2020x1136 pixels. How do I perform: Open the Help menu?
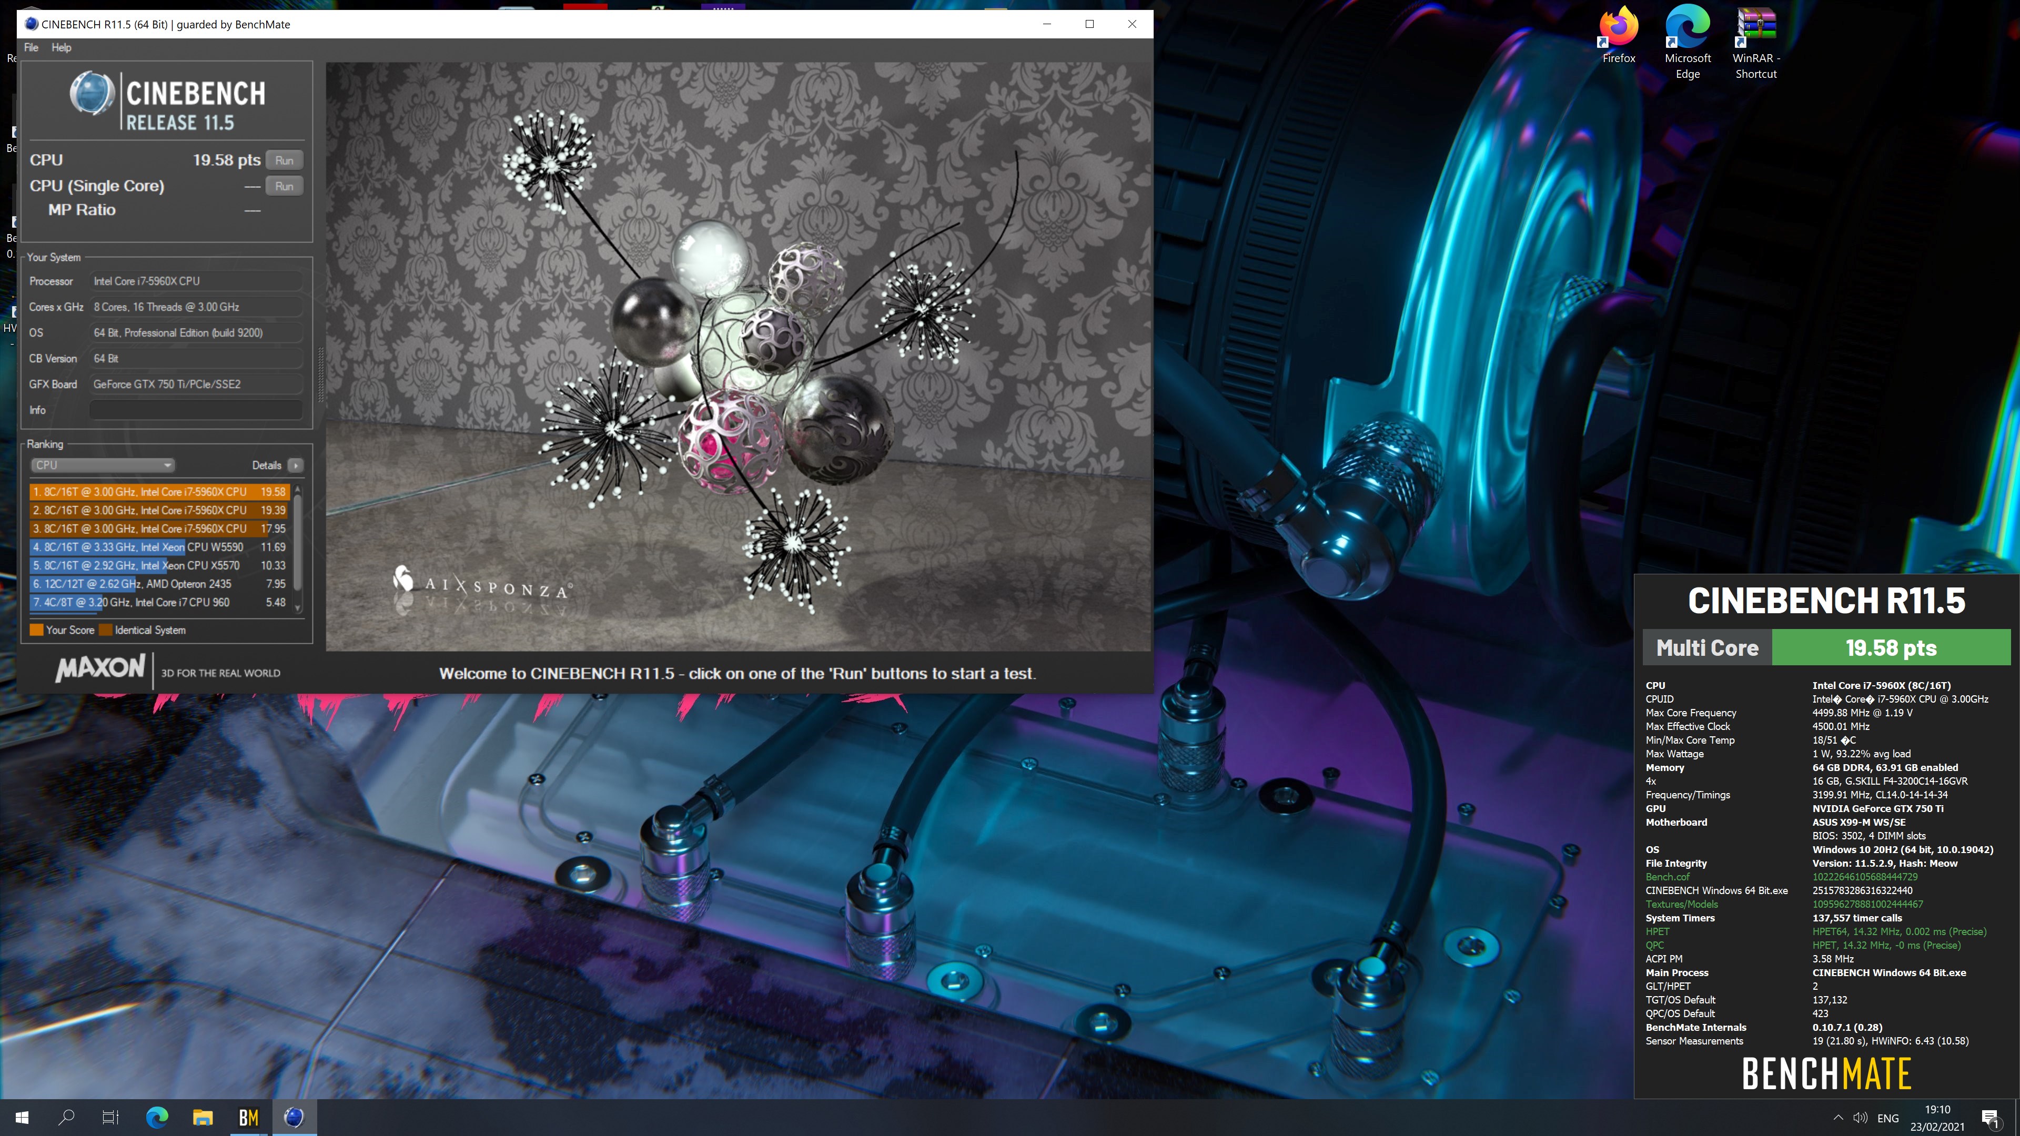point(61,47)
